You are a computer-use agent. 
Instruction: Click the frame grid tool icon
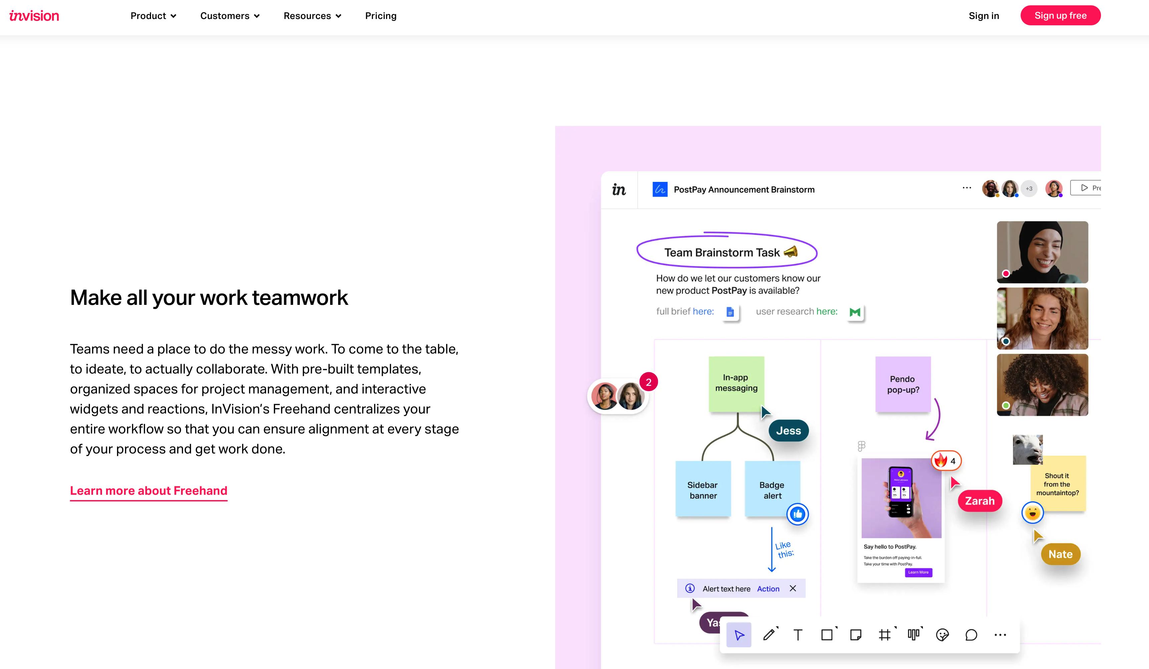point(885,635)
